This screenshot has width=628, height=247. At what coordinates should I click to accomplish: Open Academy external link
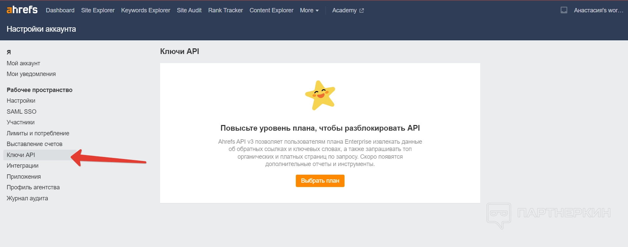point(348,10)
